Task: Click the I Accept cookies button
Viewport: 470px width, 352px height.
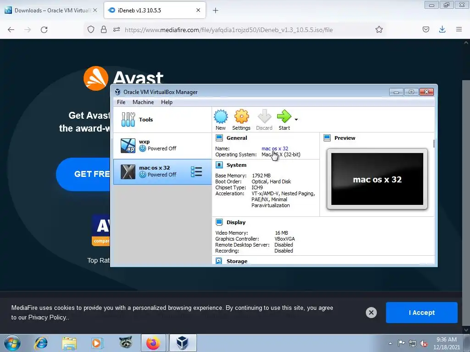Action: [x=422, y=313]
